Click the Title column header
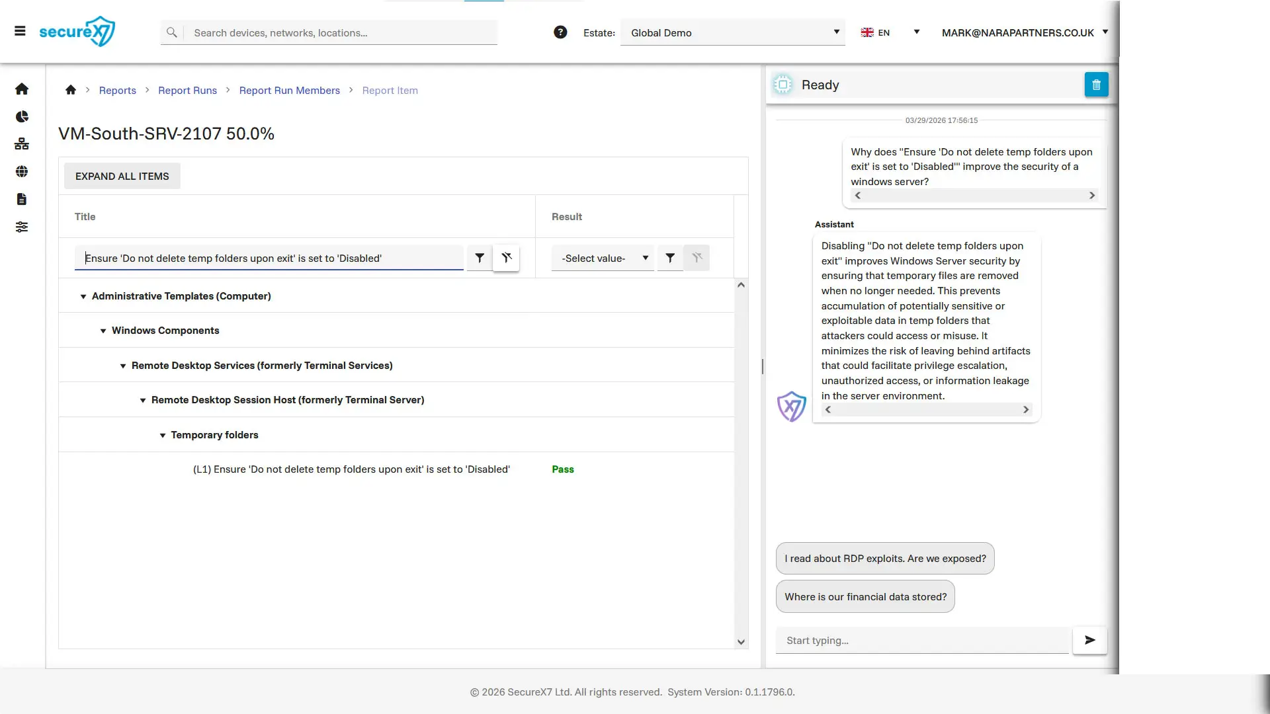1270x714 pixels. pos(85,217)
